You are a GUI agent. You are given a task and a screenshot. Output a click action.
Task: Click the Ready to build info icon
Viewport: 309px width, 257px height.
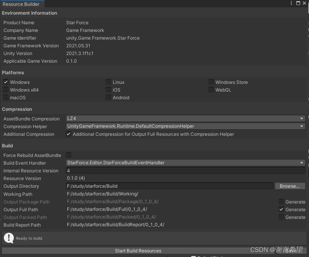(8, 238)
